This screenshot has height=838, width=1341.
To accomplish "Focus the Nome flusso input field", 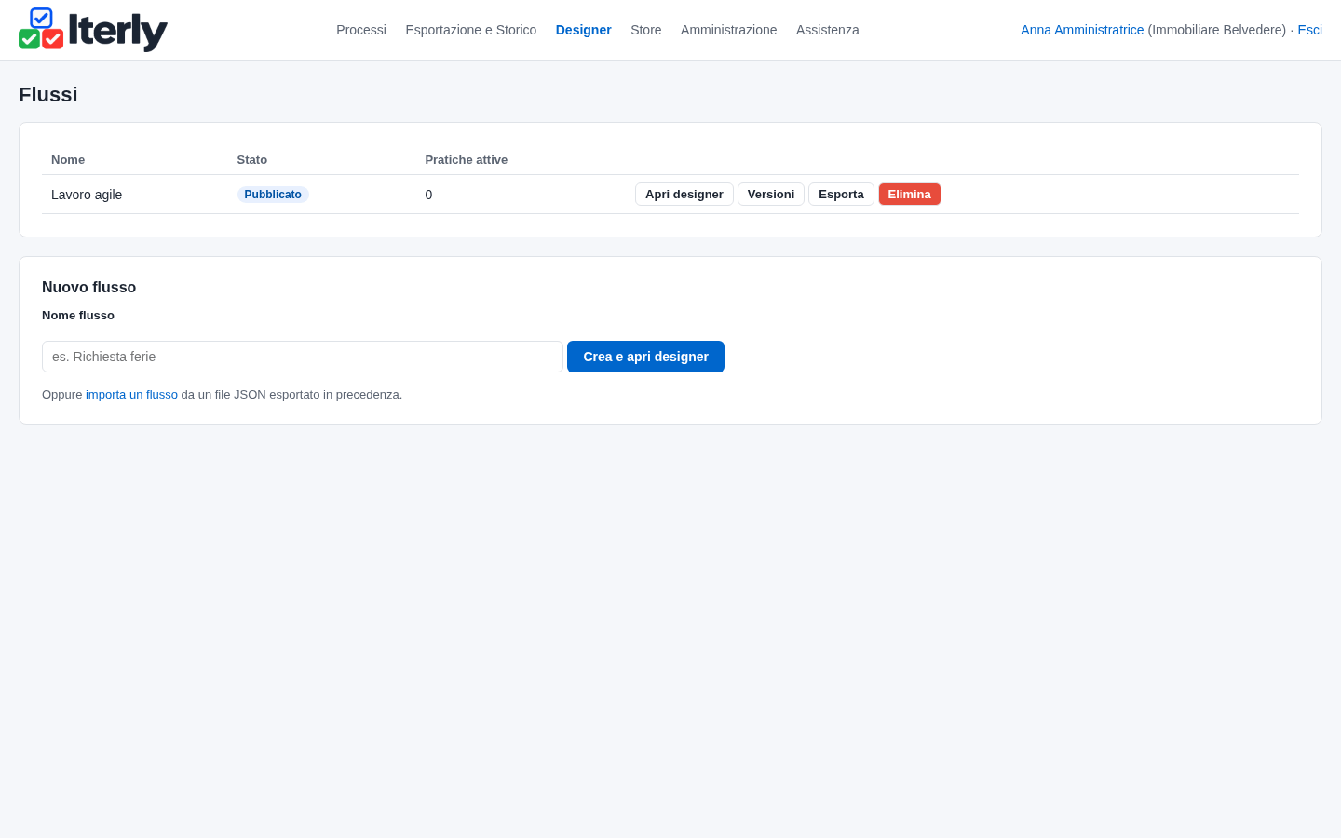I will coord(303,357).
